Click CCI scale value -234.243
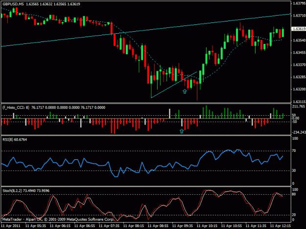 (299, 132)
